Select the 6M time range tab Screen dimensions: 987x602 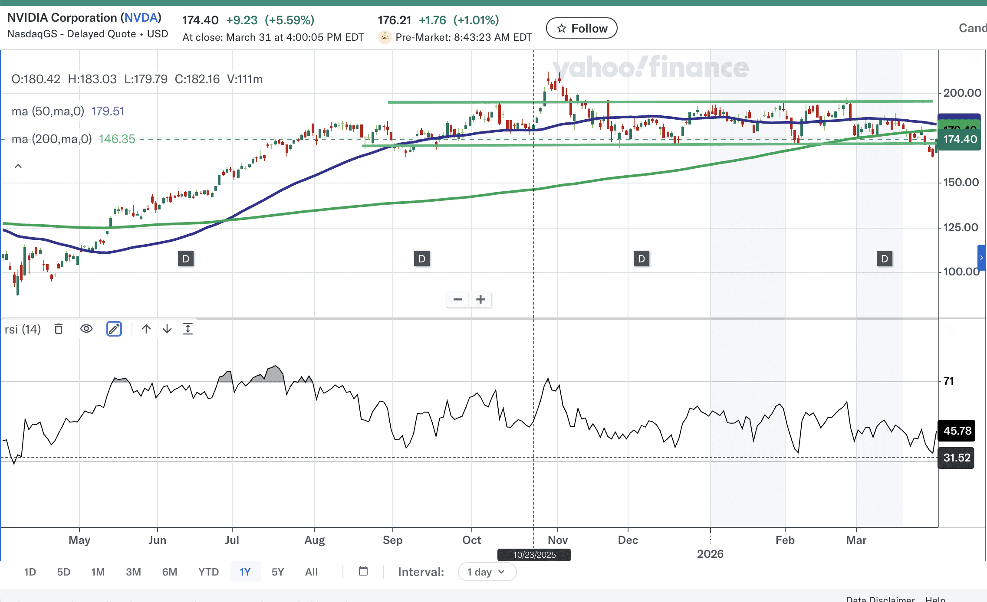coord(170,572)
